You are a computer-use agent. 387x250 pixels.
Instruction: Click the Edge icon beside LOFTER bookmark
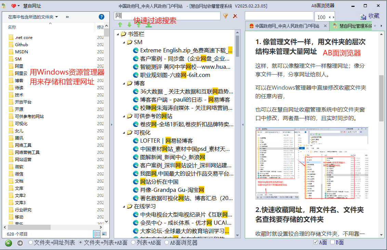point(135,141)
